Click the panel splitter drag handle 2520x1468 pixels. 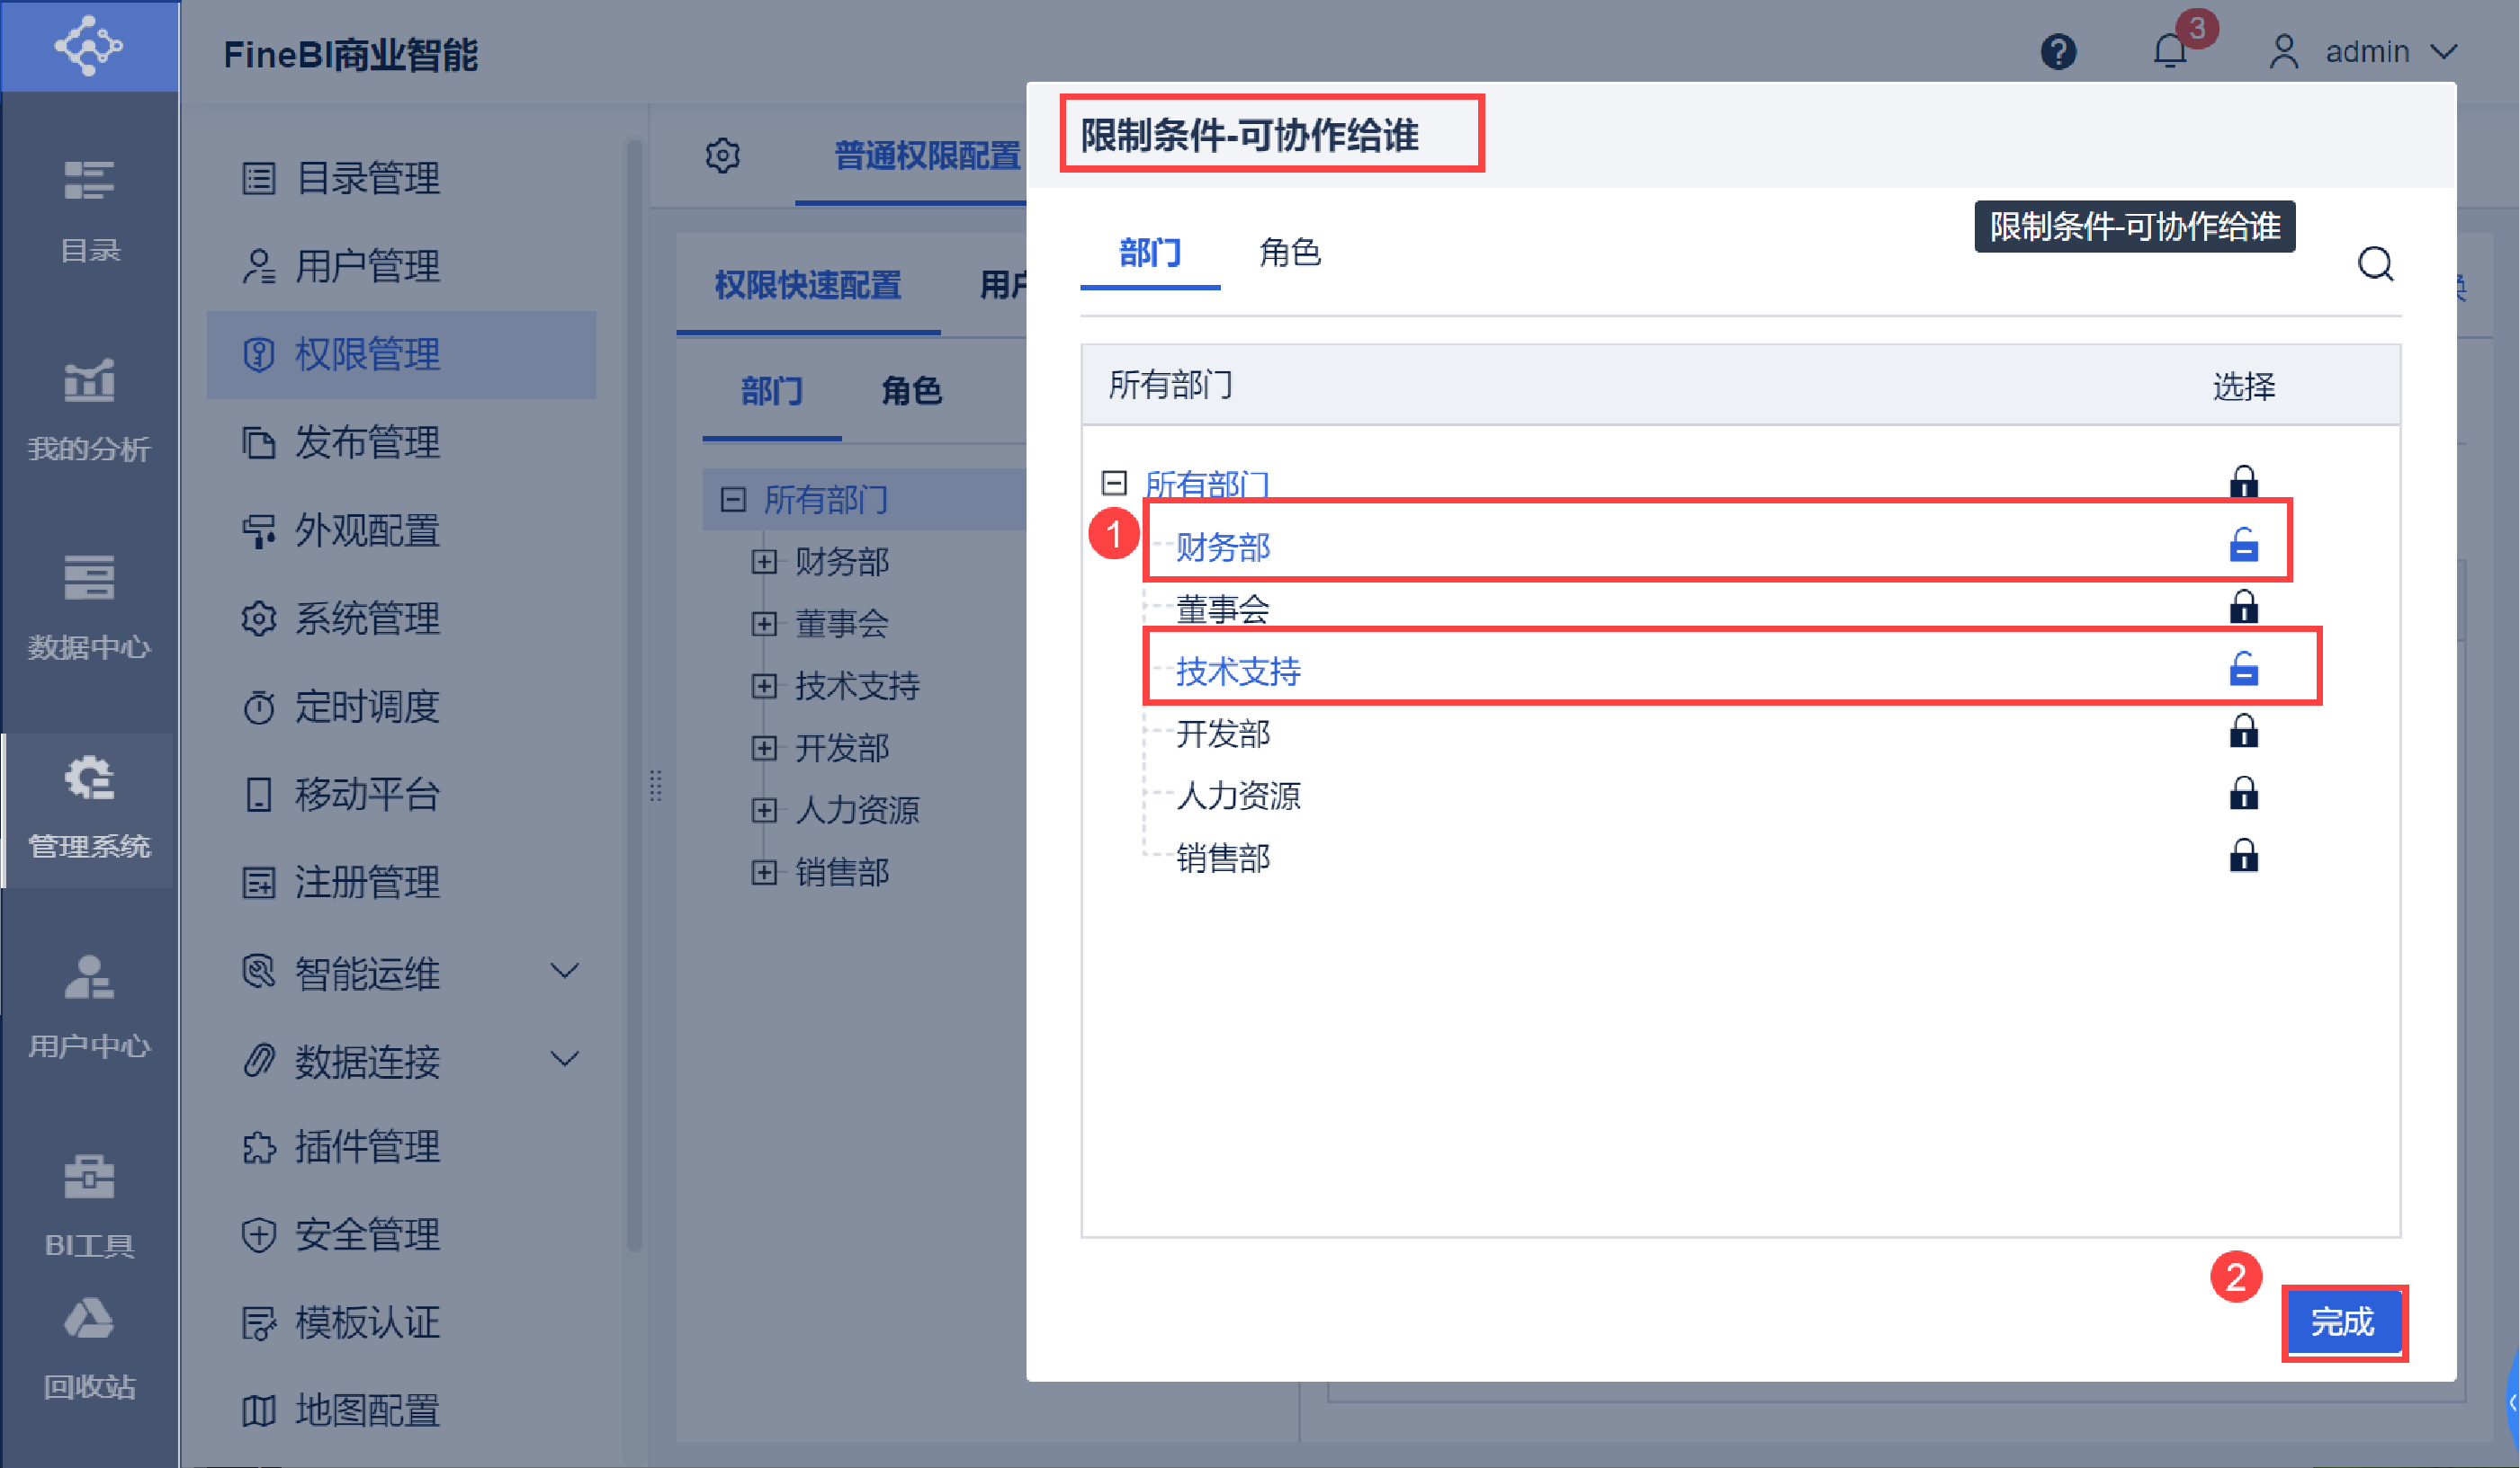[x=656, y=786]
